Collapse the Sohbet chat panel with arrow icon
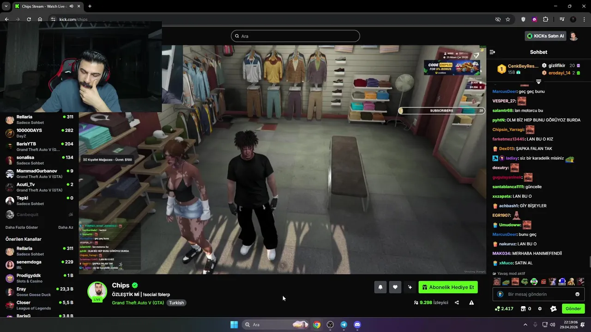591x332 pixels. tap(492, 52)
